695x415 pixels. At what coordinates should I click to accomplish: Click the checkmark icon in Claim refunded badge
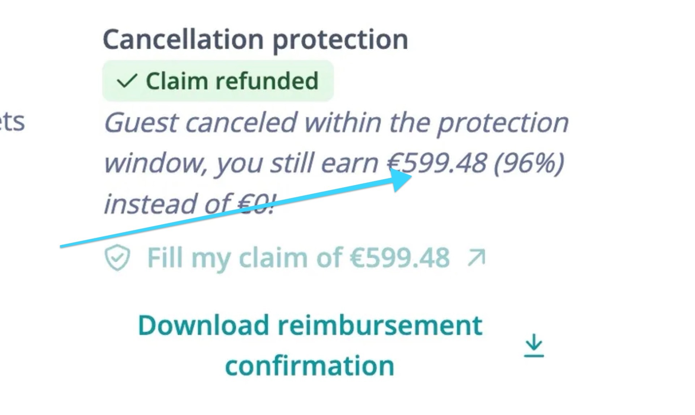pyautogui.click(x=127, y=81)
